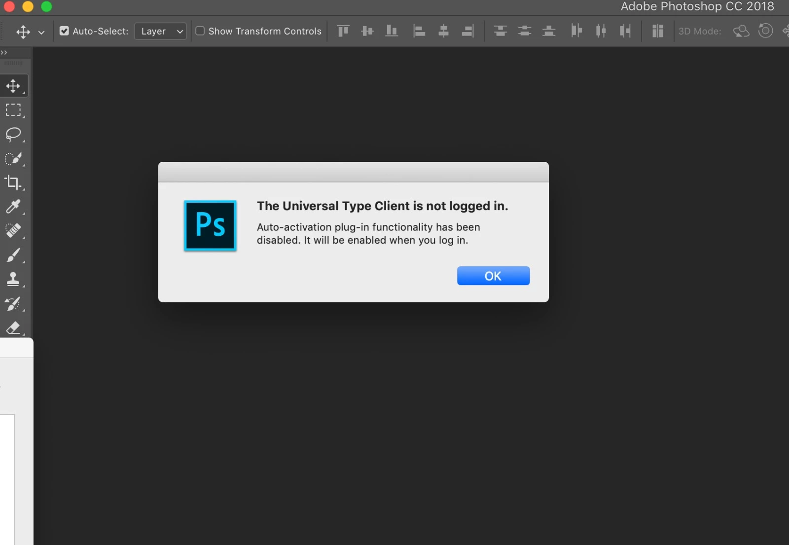This screenshot has width=789, height=545.
Task: Click the 3D Roll mode icon
Action: pyautogui.click(x=765, y=31)
